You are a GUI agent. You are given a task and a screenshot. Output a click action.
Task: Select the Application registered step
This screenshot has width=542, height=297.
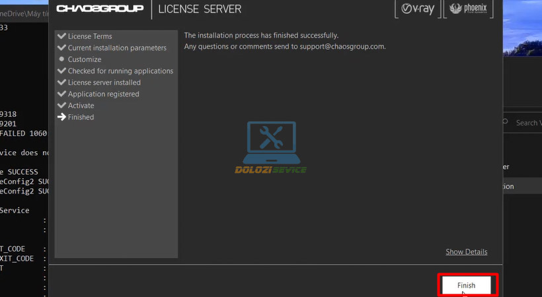[x=103, y=94]
